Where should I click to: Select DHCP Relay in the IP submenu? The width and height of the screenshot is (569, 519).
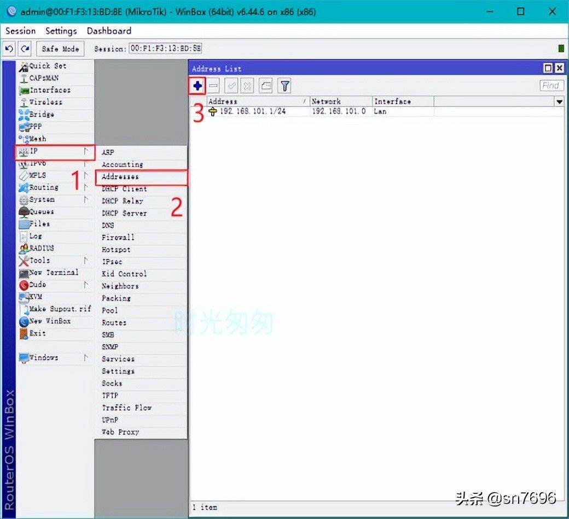point(142,201)
